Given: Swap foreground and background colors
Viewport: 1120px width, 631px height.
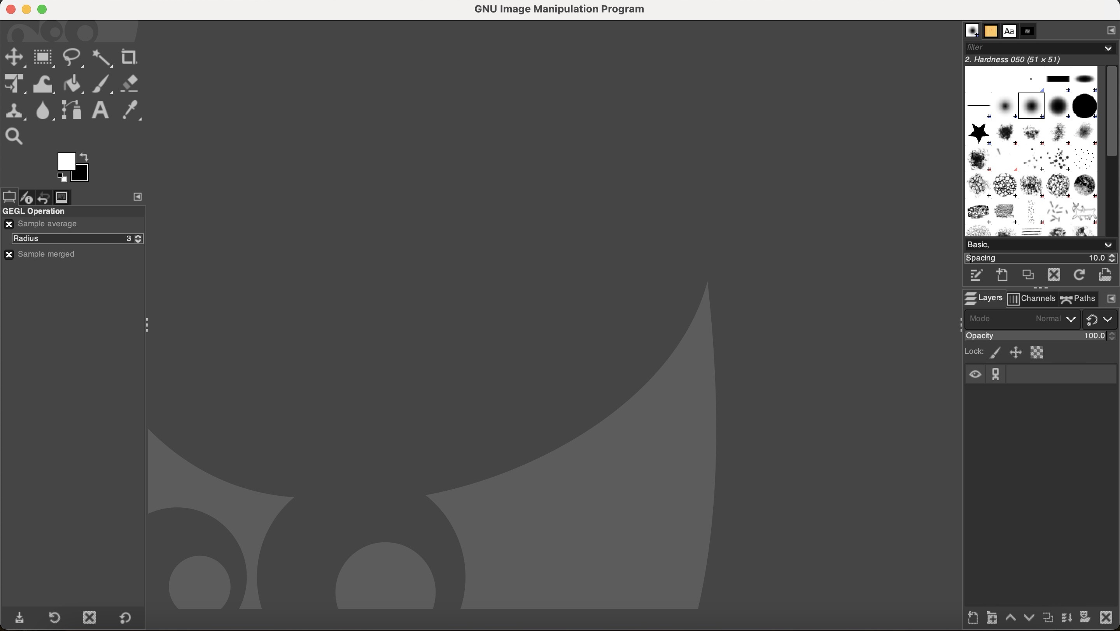Looking at the screenshot, I should pos(85,157).
